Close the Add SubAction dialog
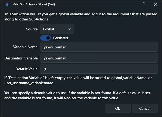 [x=156, y=4]
